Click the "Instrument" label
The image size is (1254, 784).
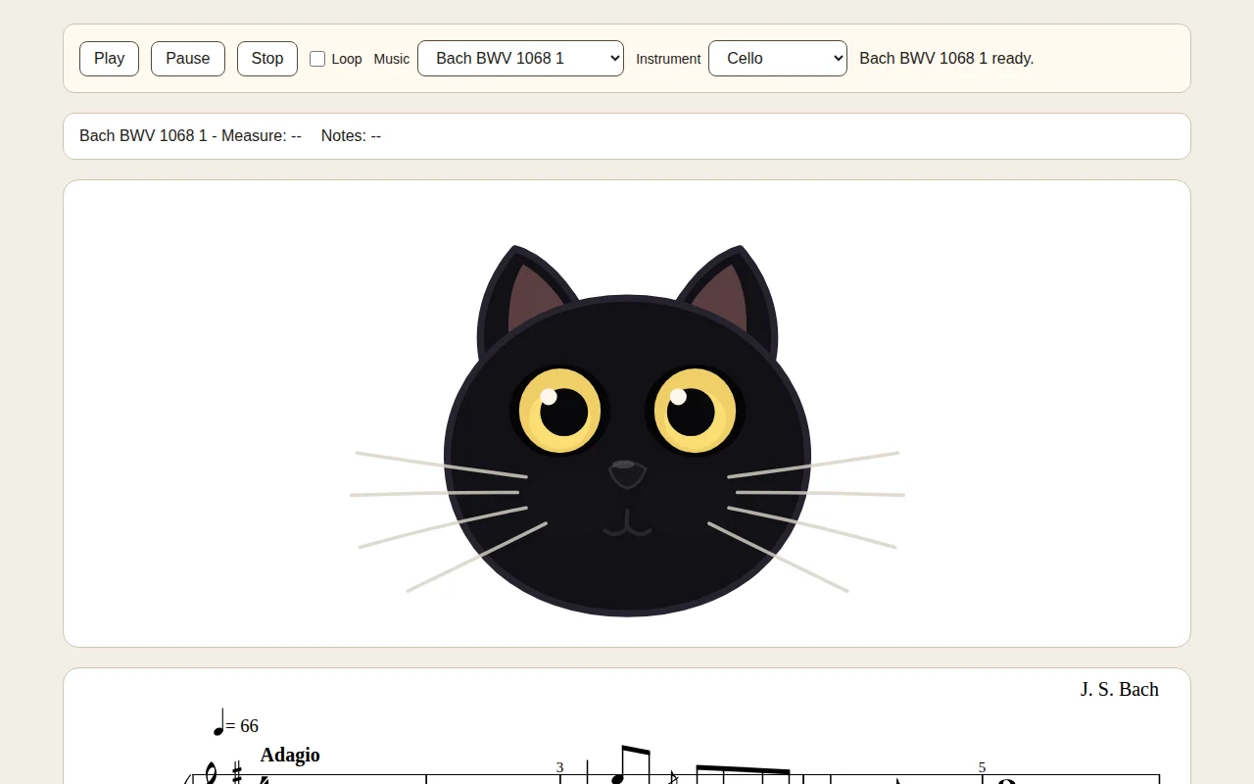point(668,59)
